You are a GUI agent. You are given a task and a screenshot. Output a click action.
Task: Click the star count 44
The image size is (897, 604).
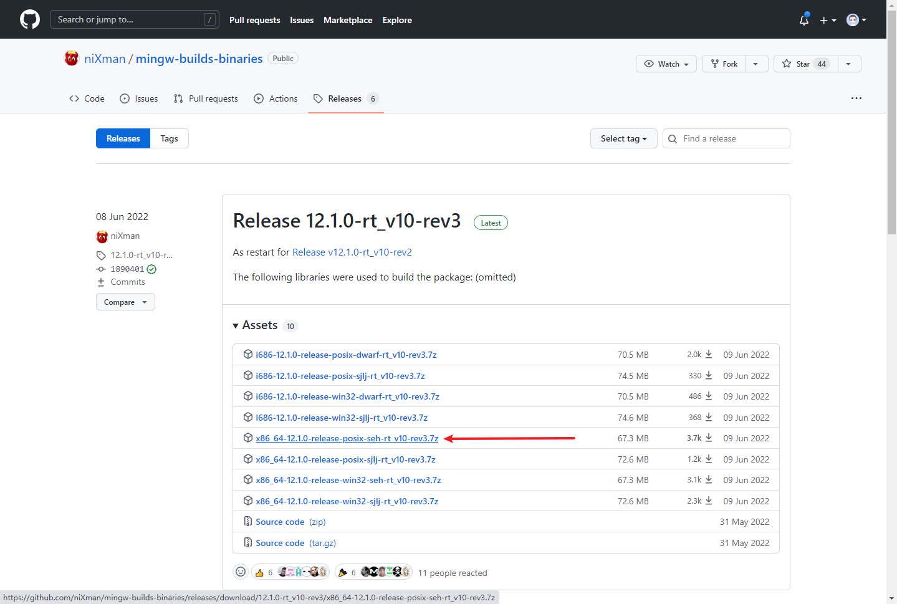pyautogui.click(x=822, y=64)
